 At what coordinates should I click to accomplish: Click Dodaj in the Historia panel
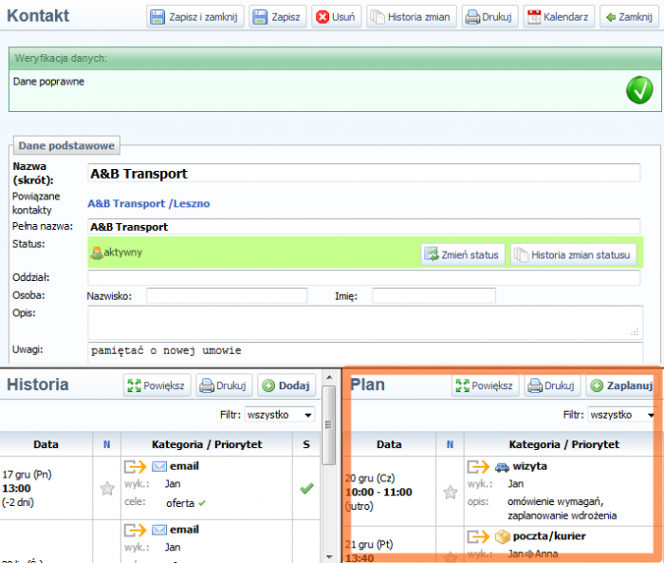286,385
